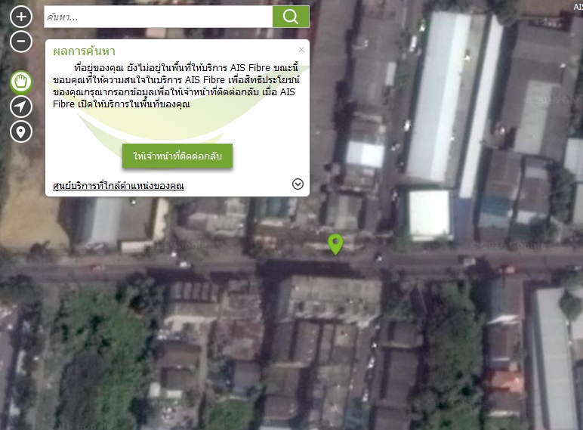Go to my current location arrow
Screen dimensions: 583x430
pos(21,107)
